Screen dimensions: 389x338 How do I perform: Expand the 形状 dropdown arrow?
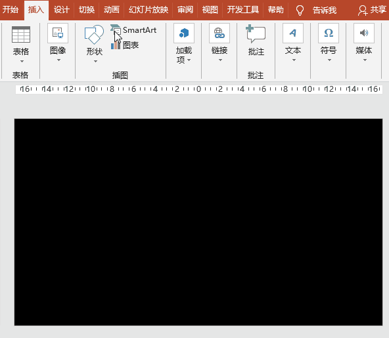95,61
